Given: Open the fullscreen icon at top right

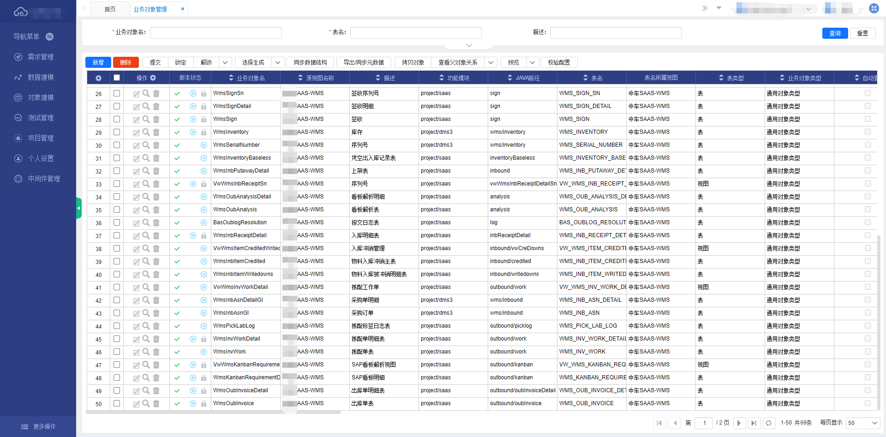Looking at the screenshot, I should click(x=874, y=8).
